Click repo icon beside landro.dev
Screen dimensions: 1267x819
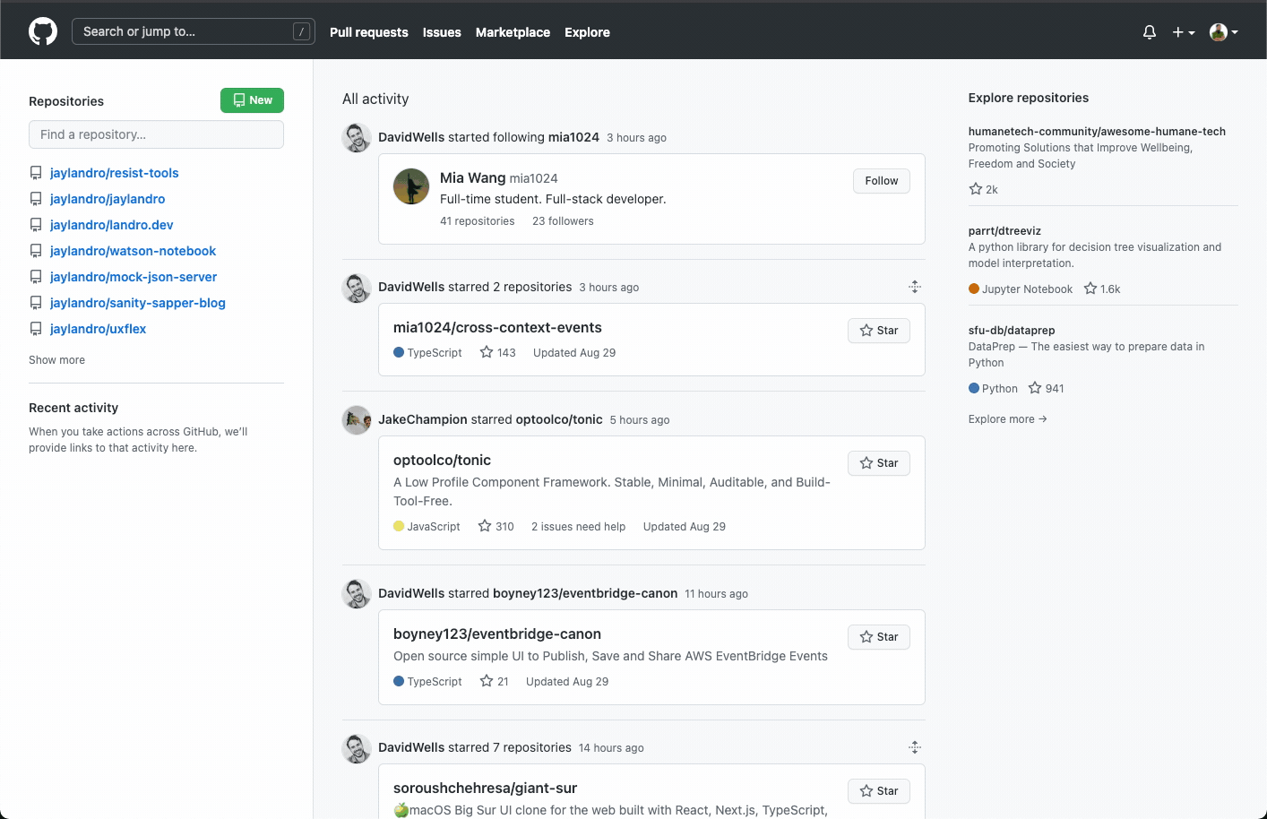point(36,225)
